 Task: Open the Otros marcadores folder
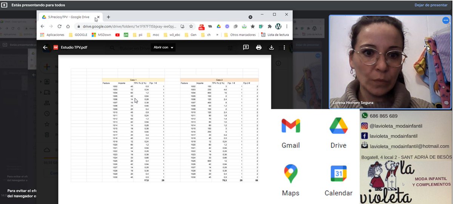[x=240, y=35]
